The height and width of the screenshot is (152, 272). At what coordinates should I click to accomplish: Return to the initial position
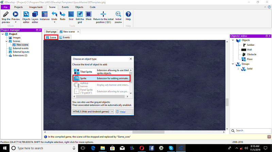pyautogui.click(x=103, y=17)
